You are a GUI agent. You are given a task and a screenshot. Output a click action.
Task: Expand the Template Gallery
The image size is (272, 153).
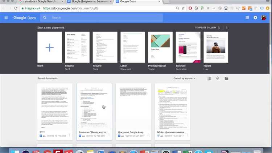pyautogui.click(x=207, y=28)
